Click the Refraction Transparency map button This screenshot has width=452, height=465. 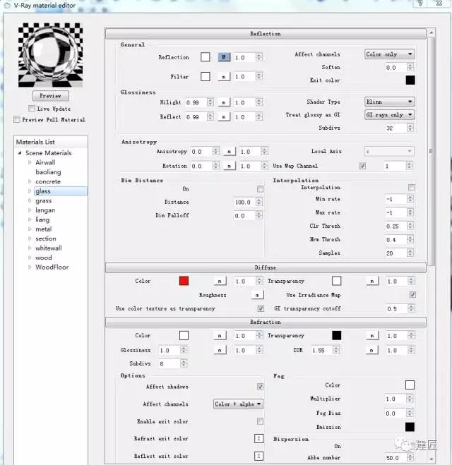(372, 335)
